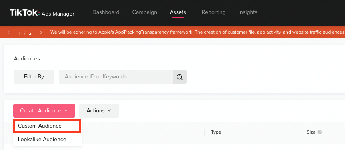Show next announcement with right chevron

pyautogui.click(x=41, y=32)
